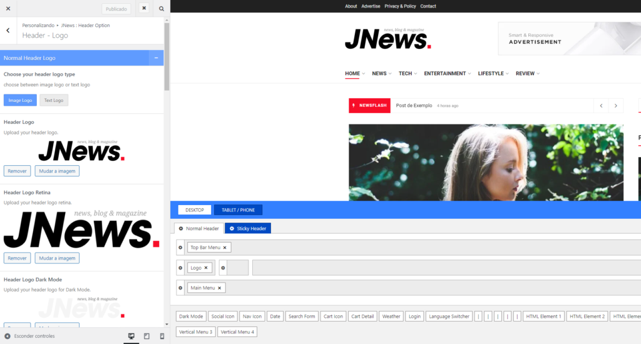The image size is (641, 344).
Task: Click the Header Logo thumbnail preview
Action: [x=81, y=150]
